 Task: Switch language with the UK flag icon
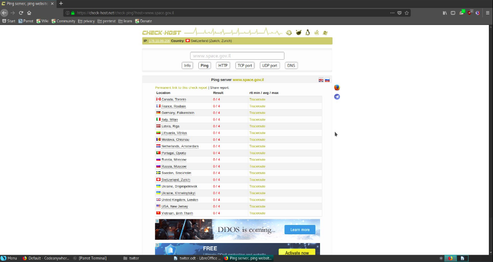(x=321, y=80)
